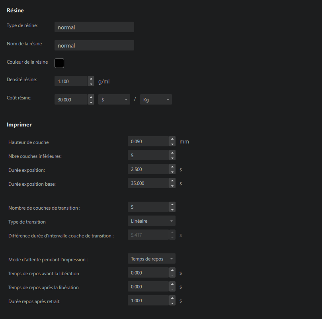Open the Kg unit dropdown
The image size is (322, 319).
156,99
